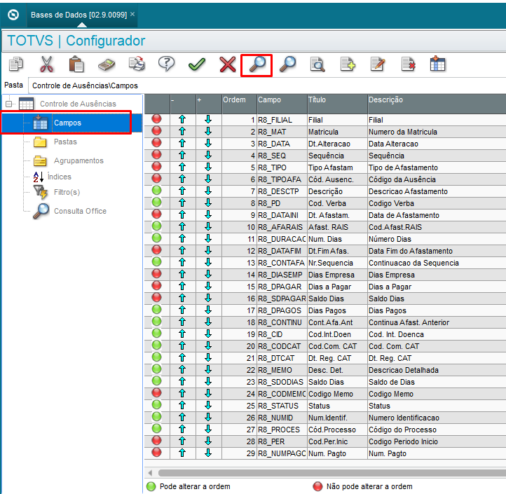Select the R8_SDPAGAR field cell
The width and height of the screenshot is (506, 494).
[x=282, y=299]
